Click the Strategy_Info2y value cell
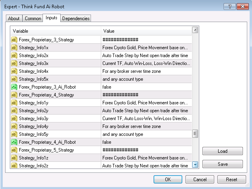The width and height of the screenshot is (252, 189). click(x=146, y=111)
